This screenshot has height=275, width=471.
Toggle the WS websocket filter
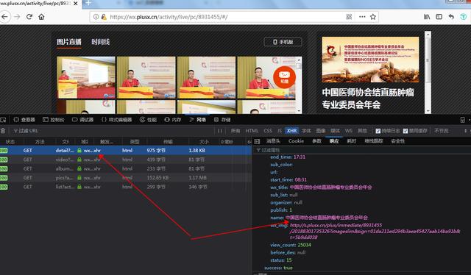pos(348,131)
